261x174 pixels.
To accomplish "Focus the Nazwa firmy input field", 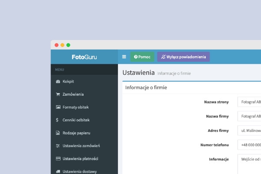I will (249, 116).
